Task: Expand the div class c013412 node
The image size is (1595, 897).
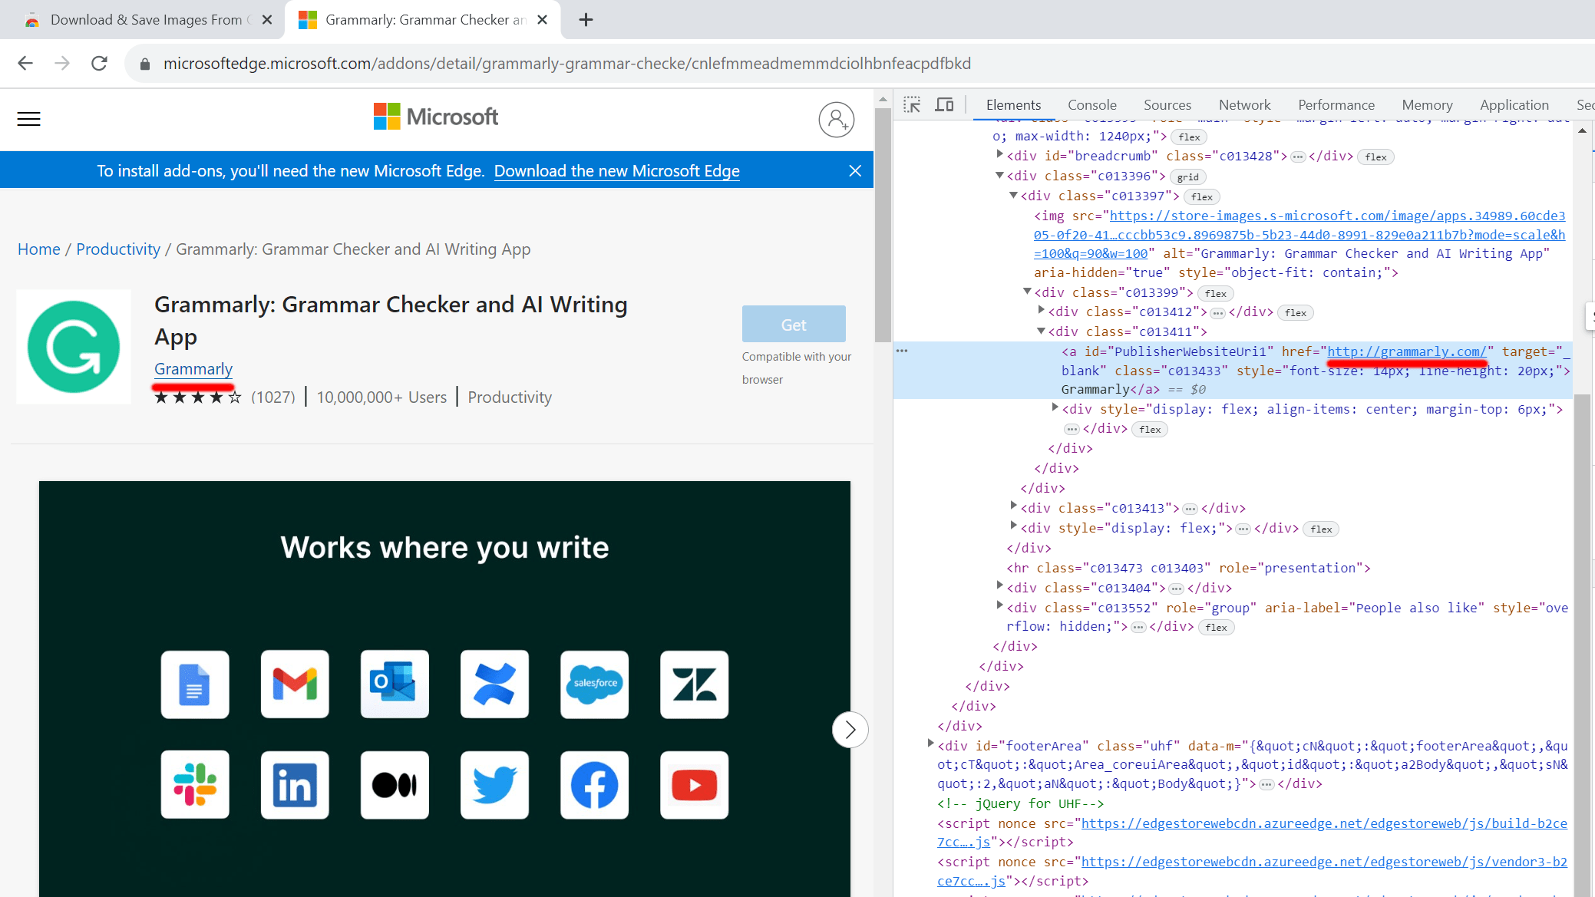Action: [1041, 311]
